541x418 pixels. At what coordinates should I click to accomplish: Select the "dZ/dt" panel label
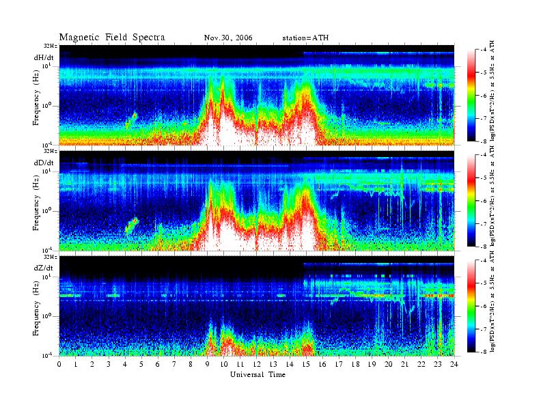coord(44,268)
